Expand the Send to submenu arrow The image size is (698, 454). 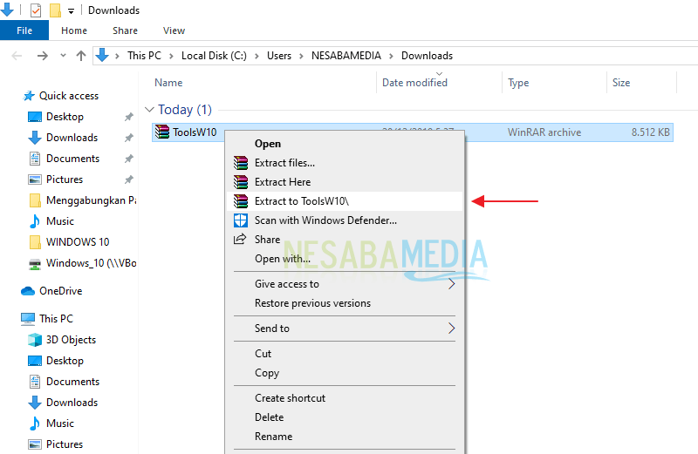point(451,329)
